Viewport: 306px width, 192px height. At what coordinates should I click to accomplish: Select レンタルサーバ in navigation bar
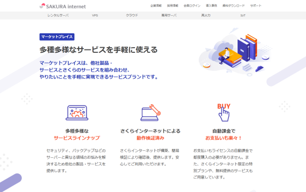pyautogui.click(x=58, y=16)
